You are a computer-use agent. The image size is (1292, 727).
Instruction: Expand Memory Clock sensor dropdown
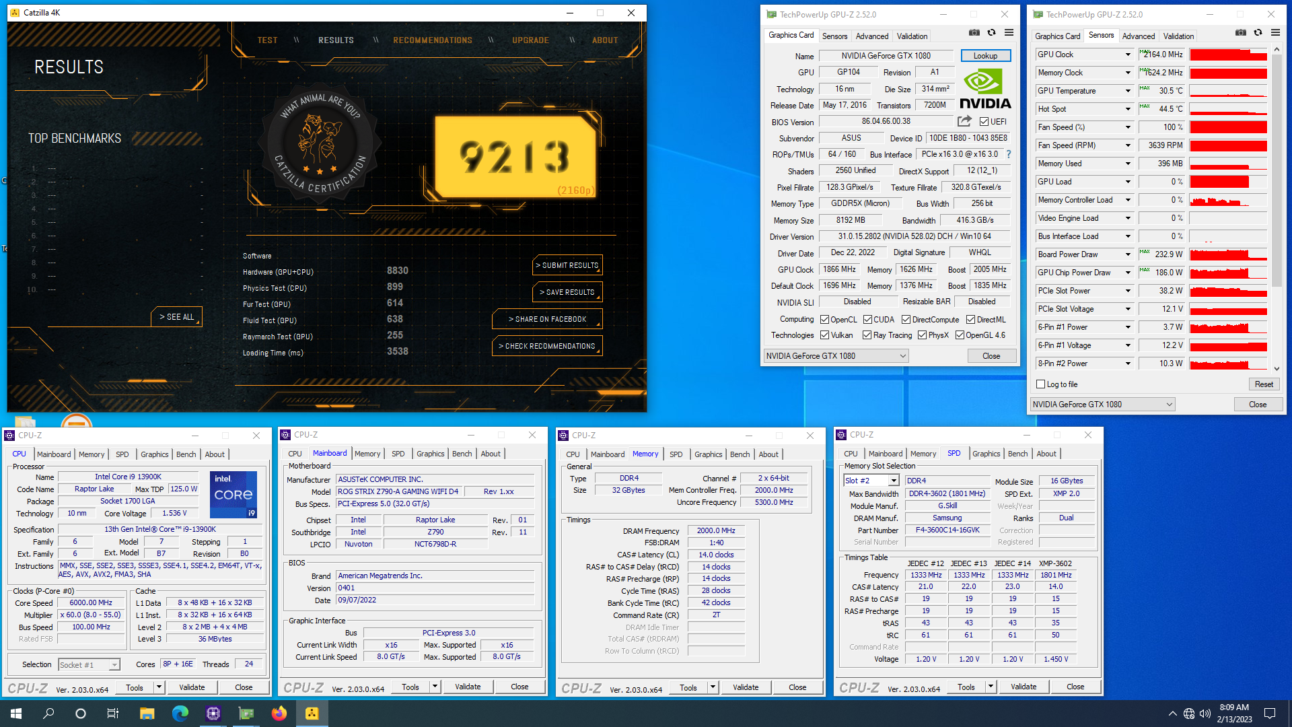click(1128, 73)
